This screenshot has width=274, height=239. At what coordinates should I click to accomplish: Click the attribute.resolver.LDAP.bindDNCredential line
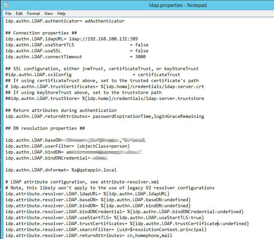point(125,212)
